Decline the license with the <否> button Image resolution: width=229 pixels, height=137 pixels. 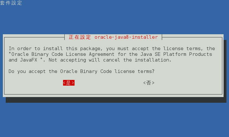149,83
